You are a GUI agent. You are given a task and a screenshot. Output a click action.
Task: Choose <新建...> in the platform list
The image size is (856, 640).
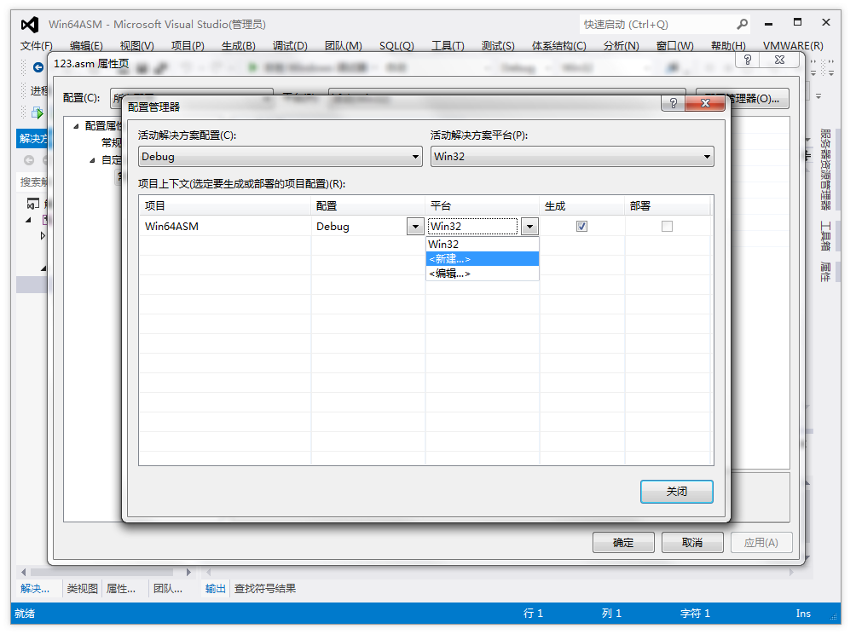coord(482,259)
